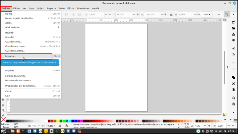Open the Filtros menu
The image size is (238, 134).
tap(71, 8)
